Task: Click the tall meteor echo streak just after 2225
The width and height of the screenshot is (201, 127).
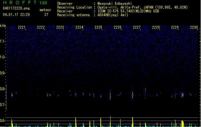Action: (x=110, y=95)
